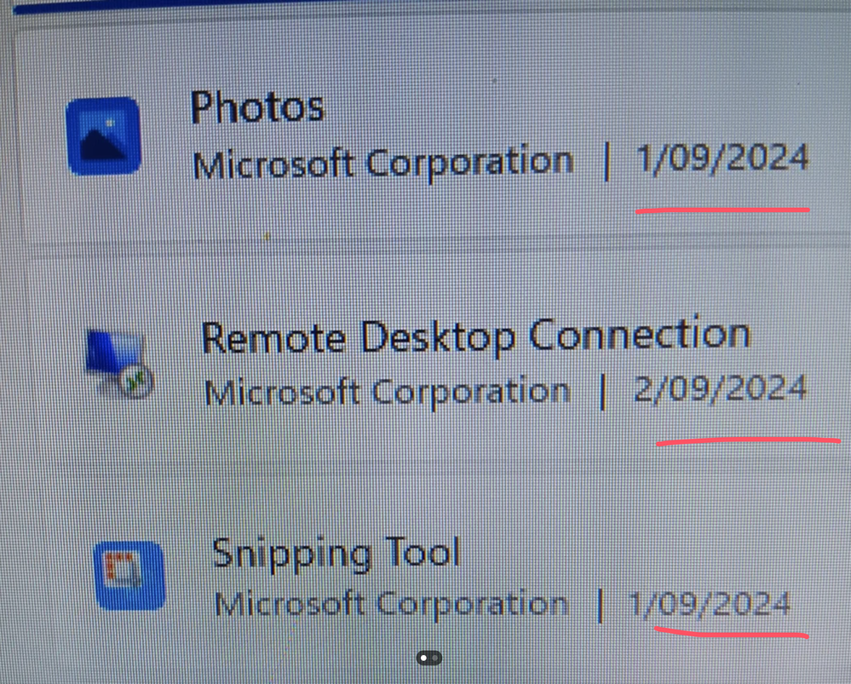Click the separator bar in Photos row

click(607, 162)
